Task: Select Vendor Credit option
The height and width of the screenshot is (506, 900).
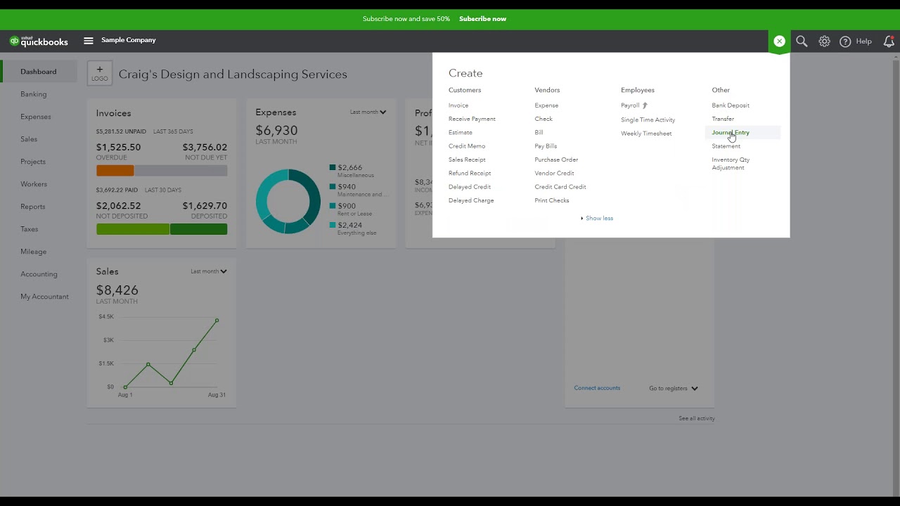Action: point(554,174)
